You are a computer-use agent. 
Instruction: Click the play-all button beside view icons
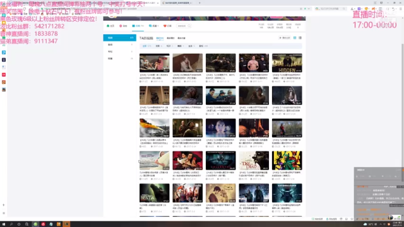[x=285, y=38]
